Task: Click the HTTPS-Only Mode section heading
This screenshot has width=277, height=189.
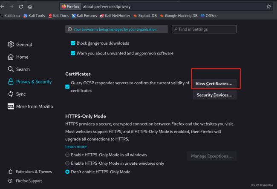Action: pyautogui.click(x=86, y=116)
